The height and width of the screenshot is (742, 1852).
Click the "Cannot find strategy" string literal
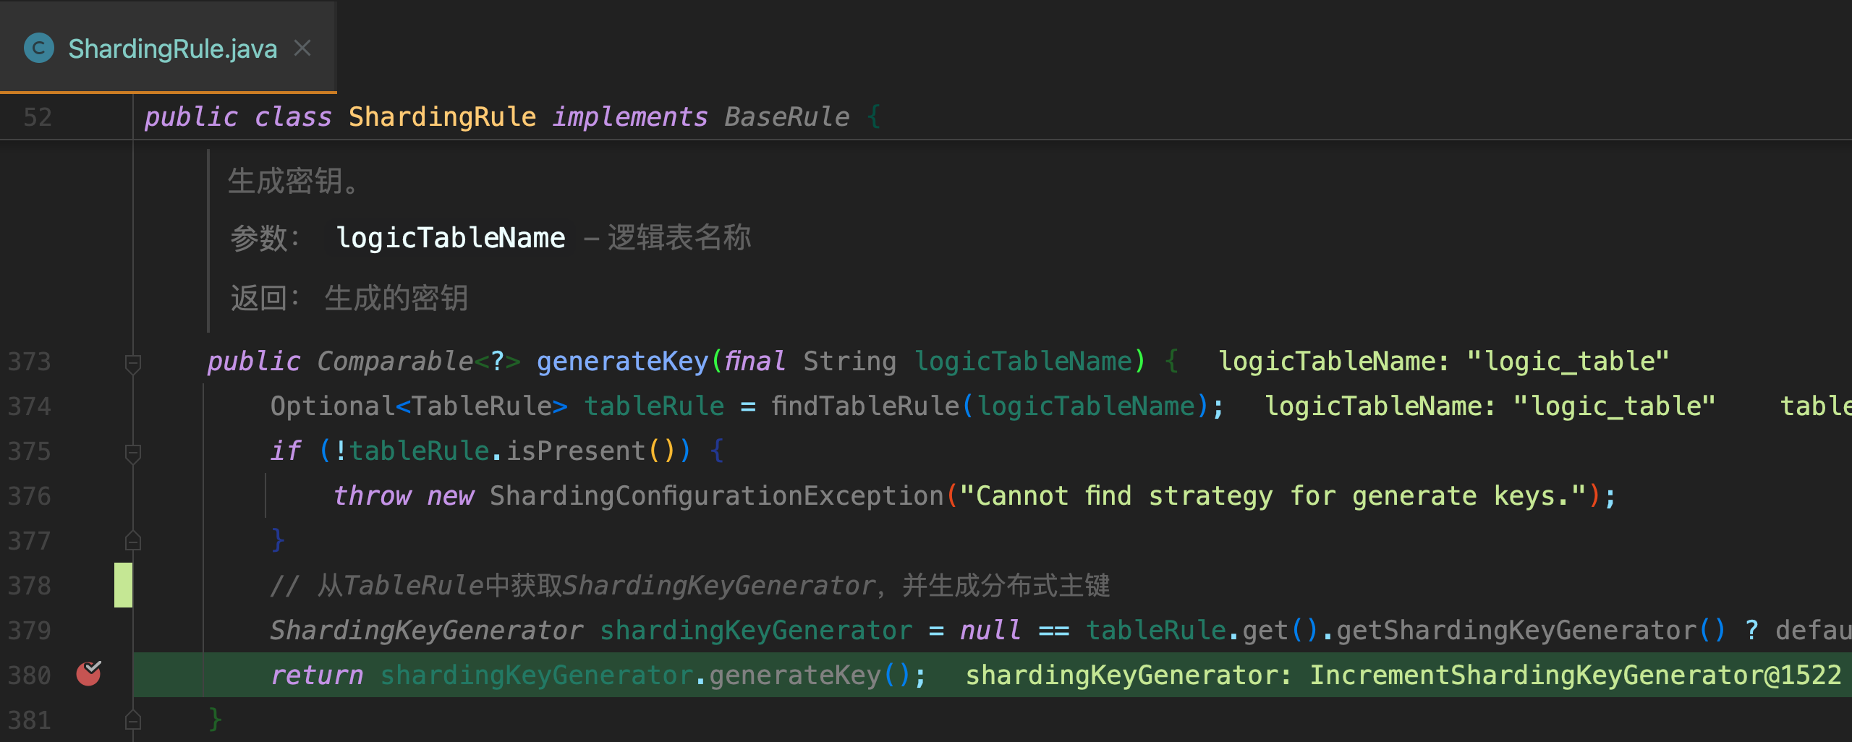[1273, 496]
